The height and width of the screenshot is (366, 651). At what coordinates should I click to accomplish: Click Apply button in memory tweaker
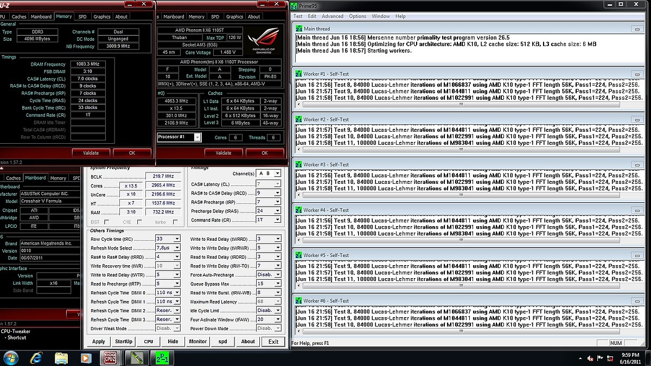coord(99,342)
